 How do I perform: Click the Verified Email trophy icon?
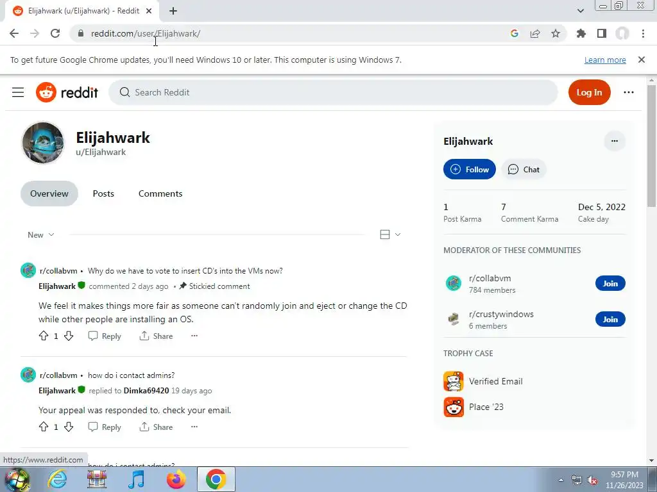click(454, 381)
